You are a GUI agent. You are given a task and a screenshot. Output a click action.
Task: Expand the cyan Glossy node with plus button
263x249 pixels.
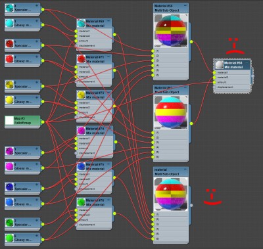pyautogui.click(x=37, y=21)
